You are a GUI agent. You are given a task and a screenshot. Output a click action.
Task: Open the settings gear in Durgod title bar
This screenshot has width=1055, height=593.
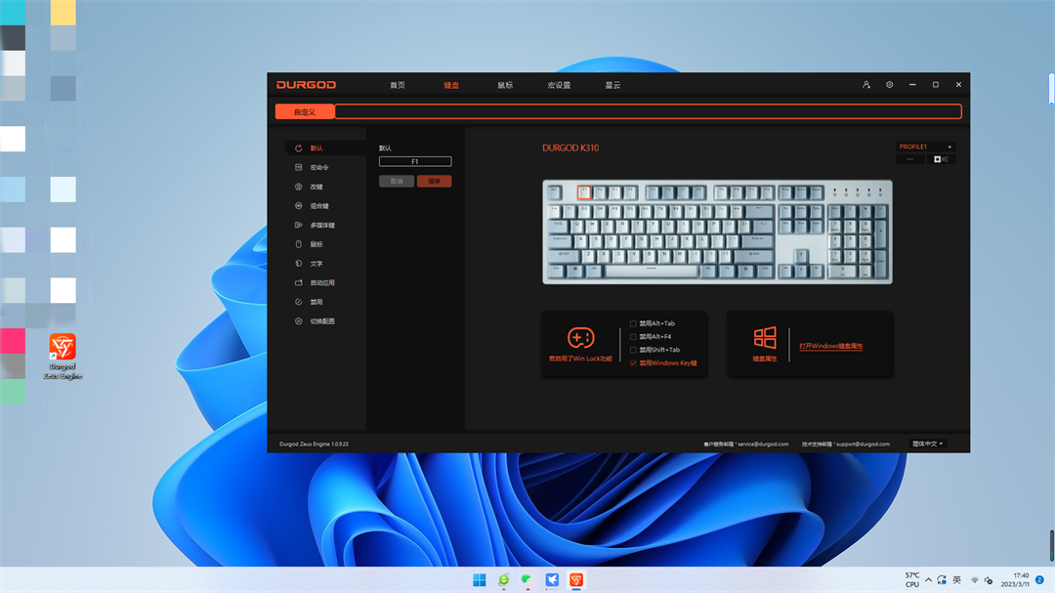pos(890,85)
